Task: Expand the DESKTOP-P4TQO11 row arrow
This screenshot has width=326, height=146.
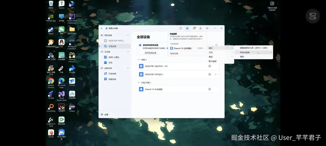Action: pos(216,74)
